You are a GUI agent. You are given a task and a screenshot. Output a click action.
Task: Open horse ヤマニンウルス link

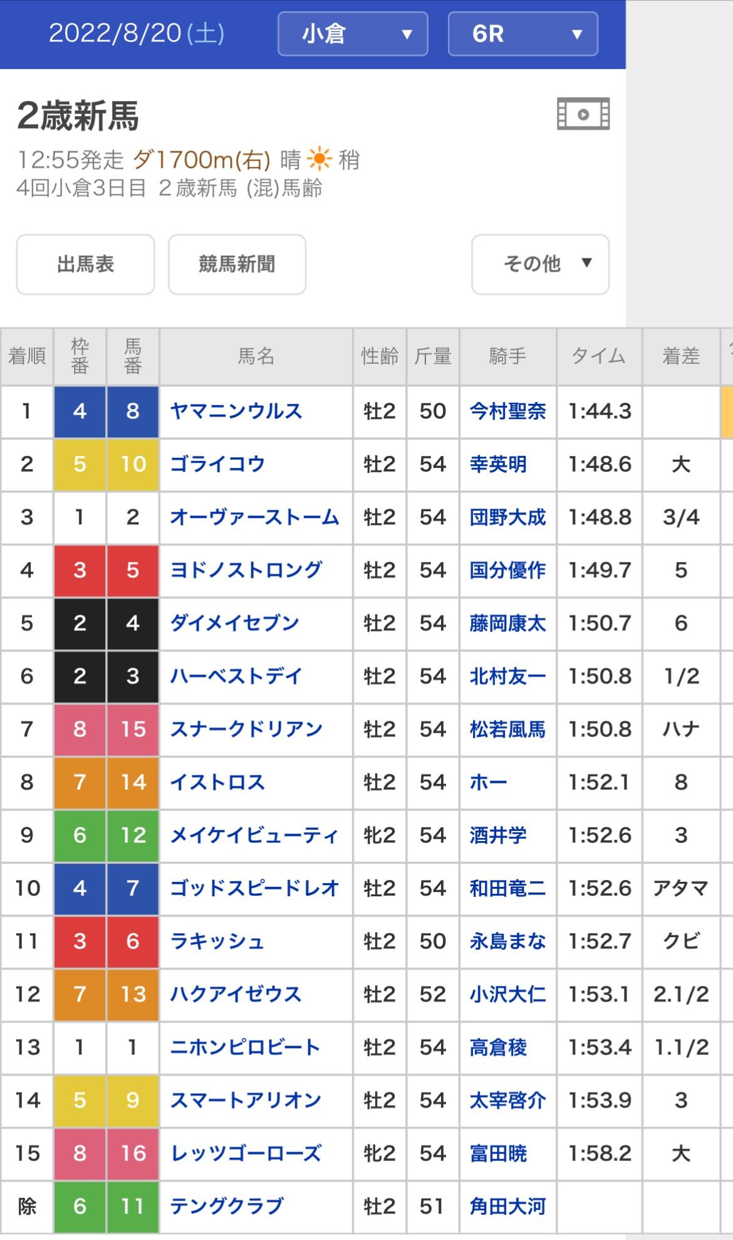(236, 411)
